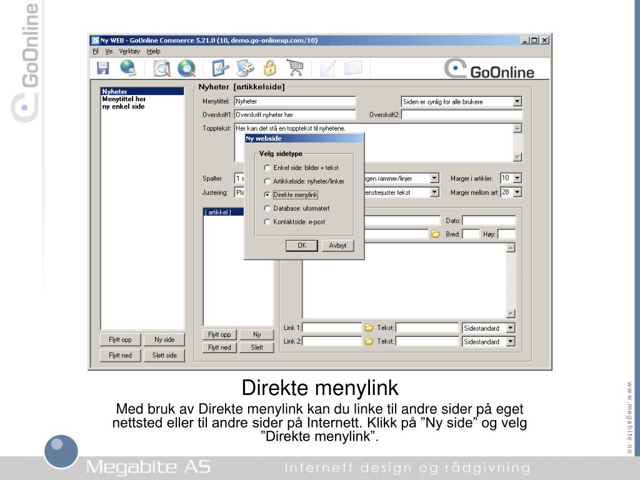Image resolution: width=640 pixels, height=480 pixels.
Task: Click Slett side button
Action: [x=164, y=355]
